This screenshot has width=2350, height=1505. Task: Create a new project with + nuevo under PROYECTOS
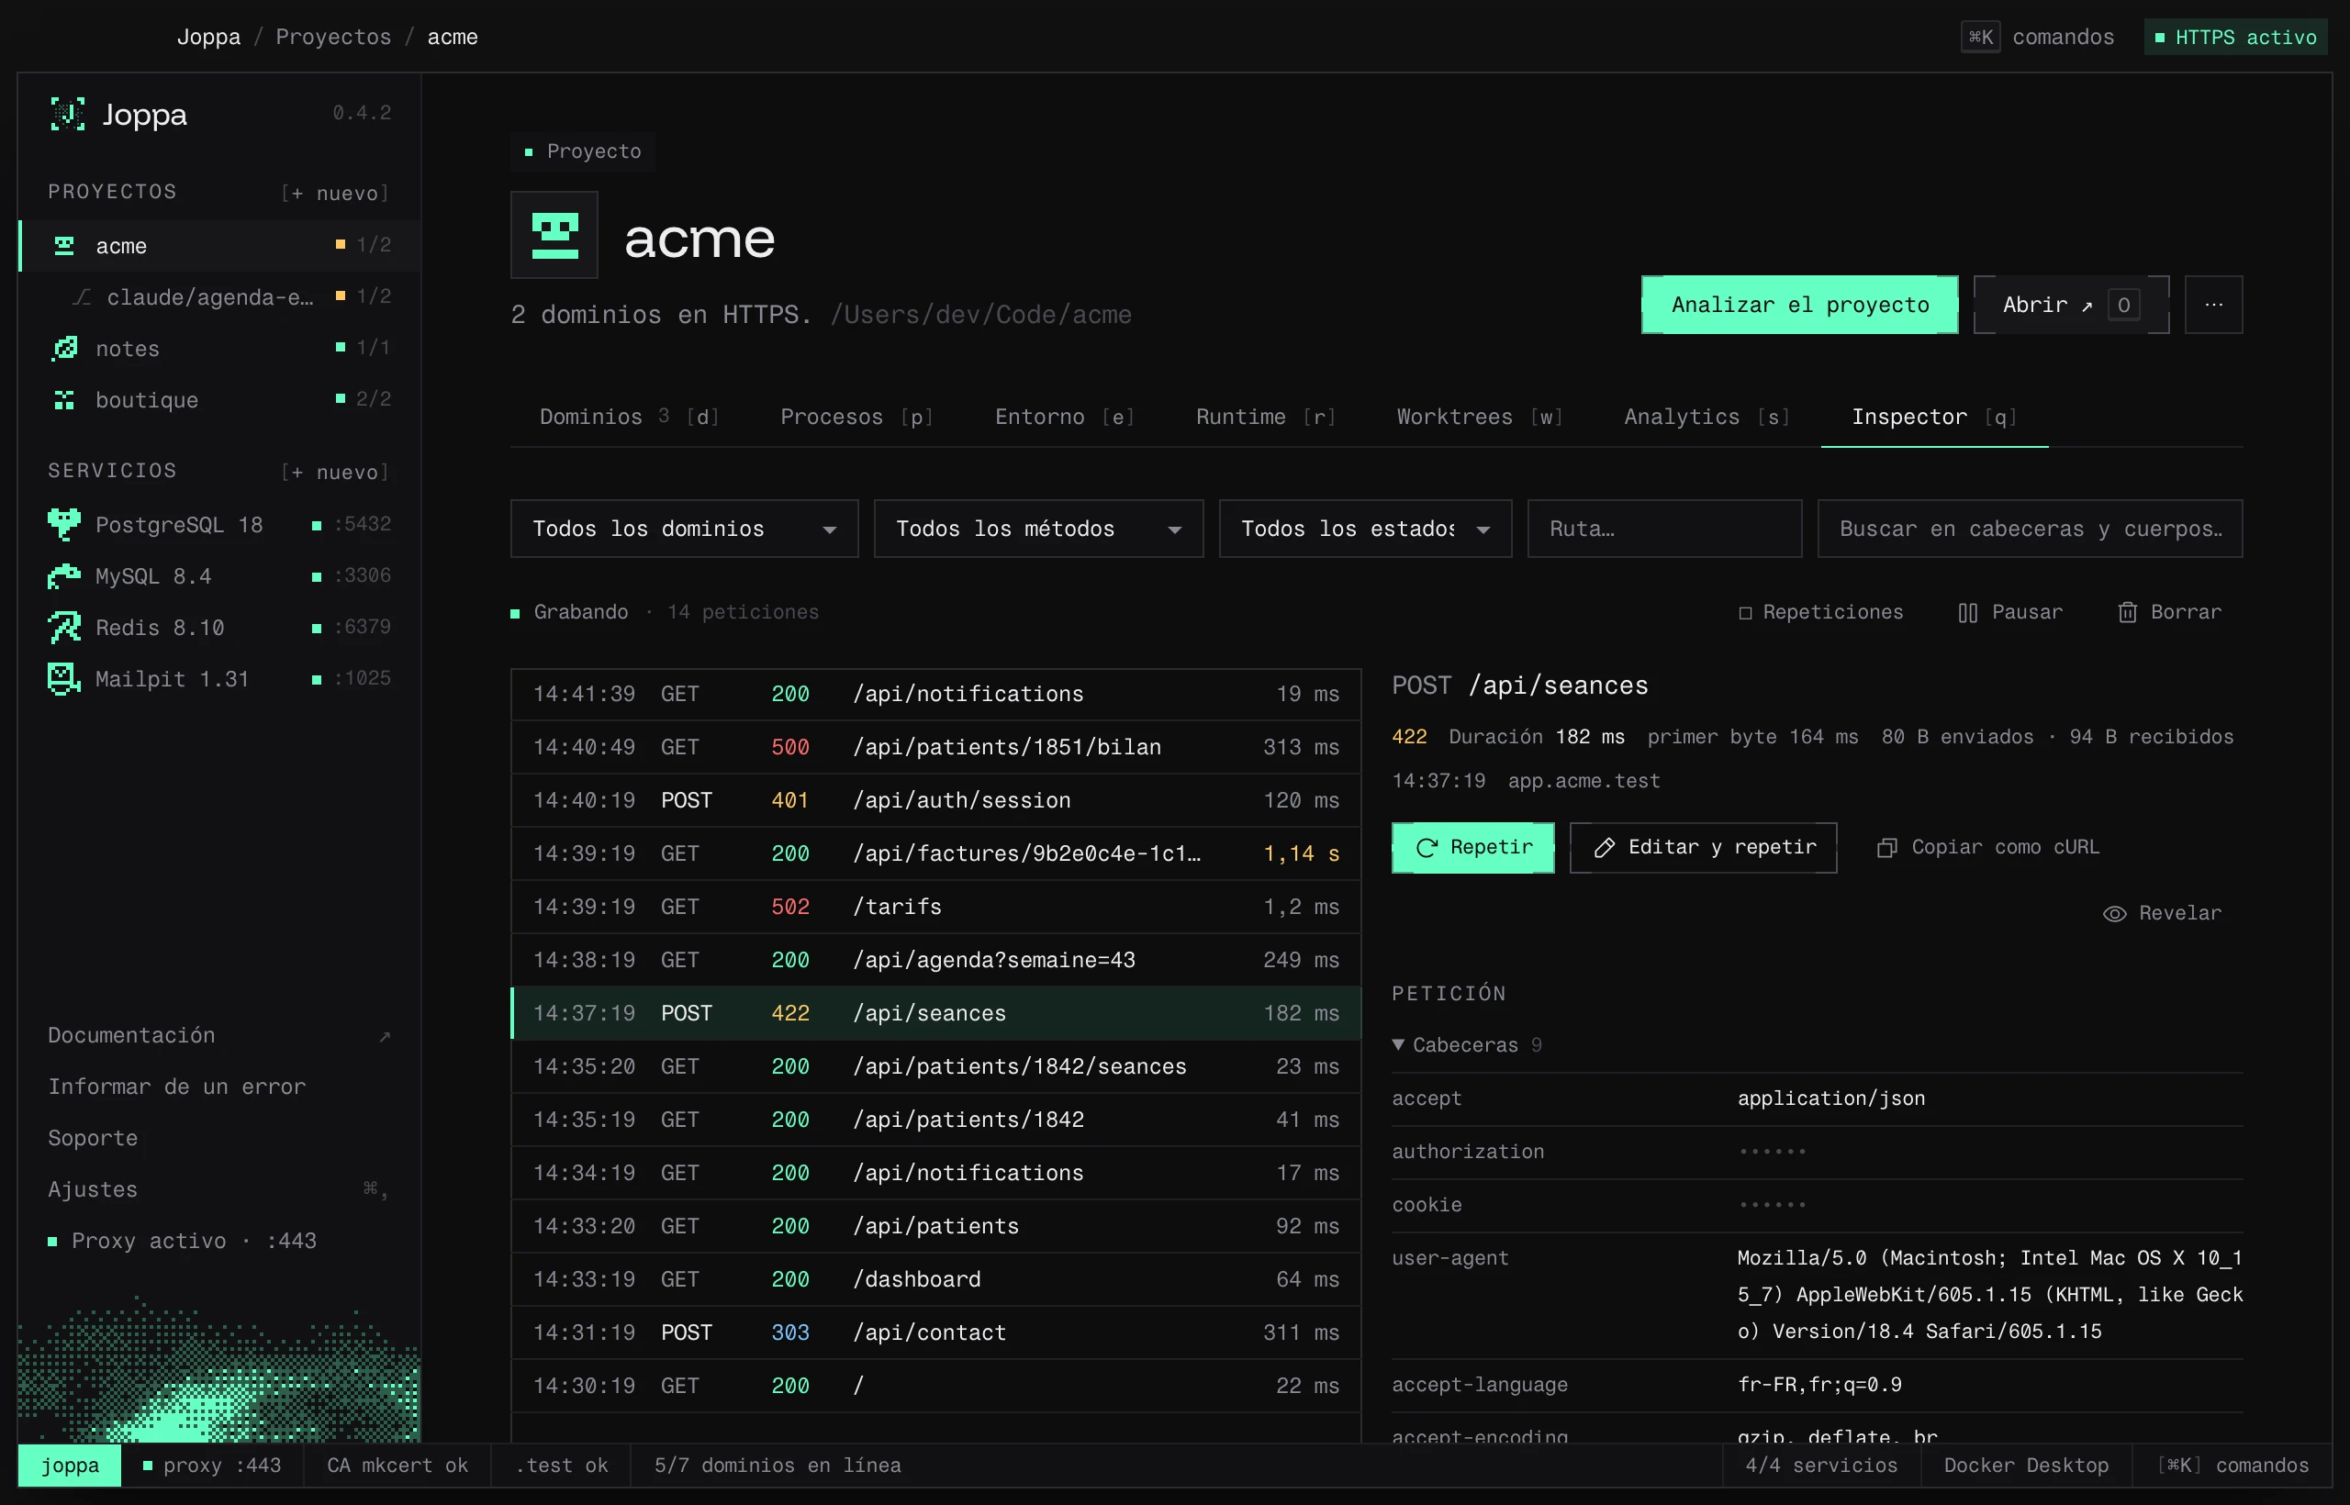click(x=335, y=194)
